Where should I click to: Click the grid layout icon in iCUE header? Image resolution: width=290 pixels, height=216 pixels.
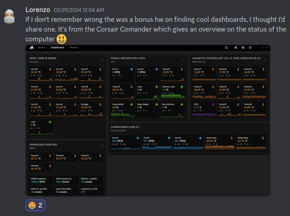tap(226, 48)
